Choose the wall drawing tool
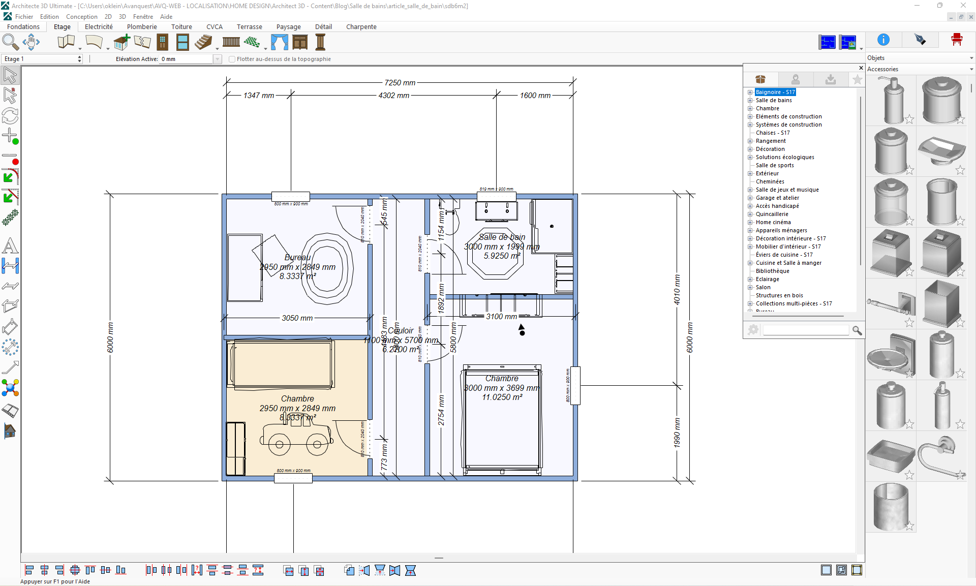Viewport: 976px width, 586px height. click(x=66, y=42)
